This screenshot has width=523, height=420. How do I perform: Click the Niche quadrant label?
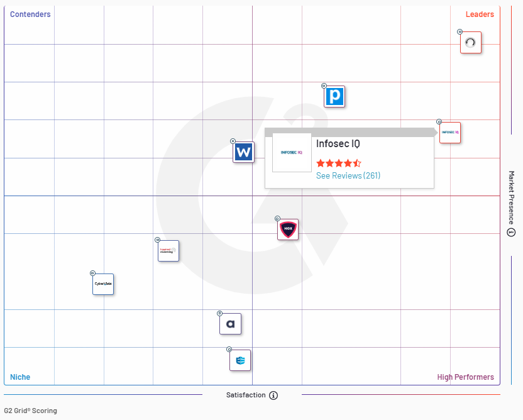point(20,377)
